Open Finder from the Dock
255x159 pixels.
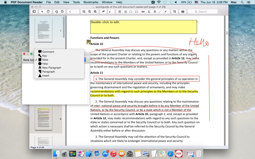(56, 154)
